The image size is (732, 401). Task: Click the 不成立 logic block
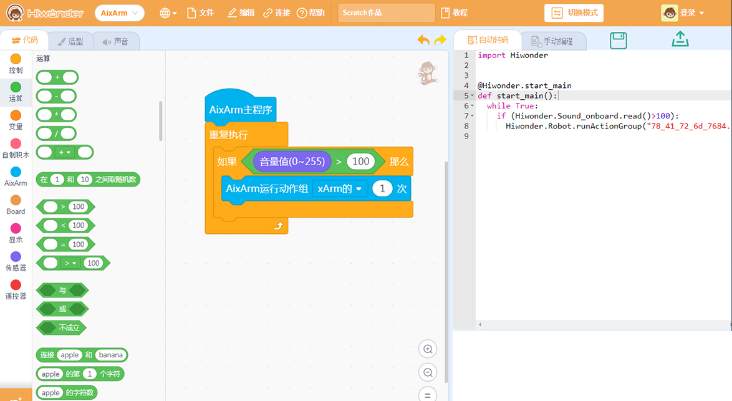click(61, 327)
